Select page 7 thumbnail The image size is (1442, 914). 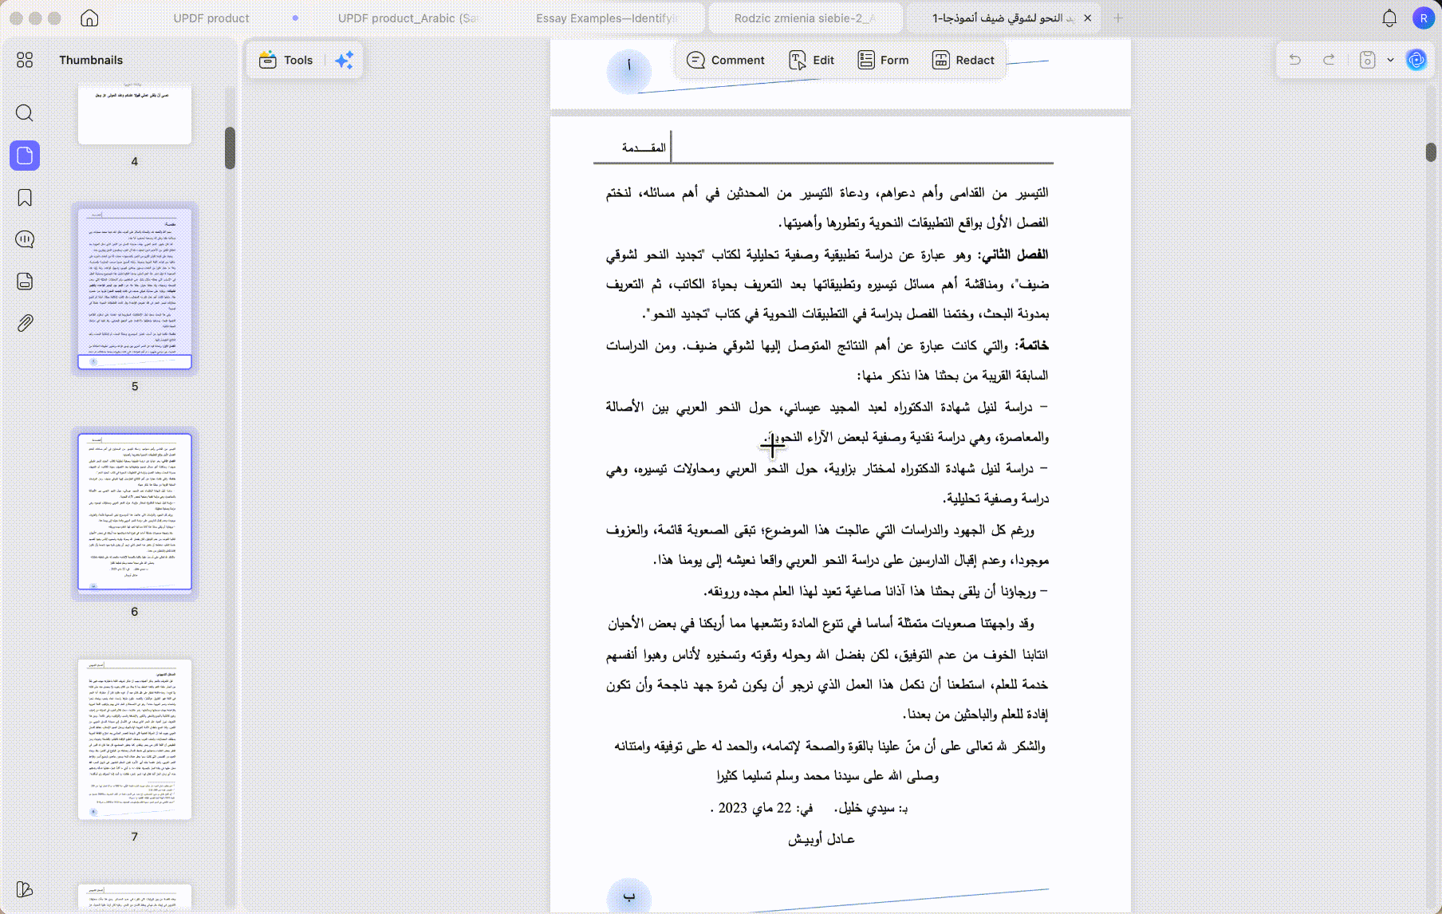(135, 739)
